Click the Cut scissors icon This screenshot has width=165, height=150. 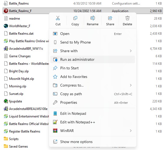click(58, 18)
